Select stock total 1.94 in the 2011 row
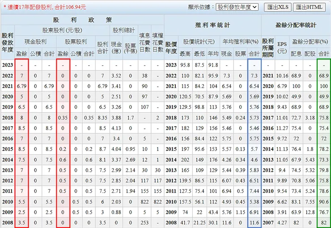The image size is (331, 228). [131, 191]
